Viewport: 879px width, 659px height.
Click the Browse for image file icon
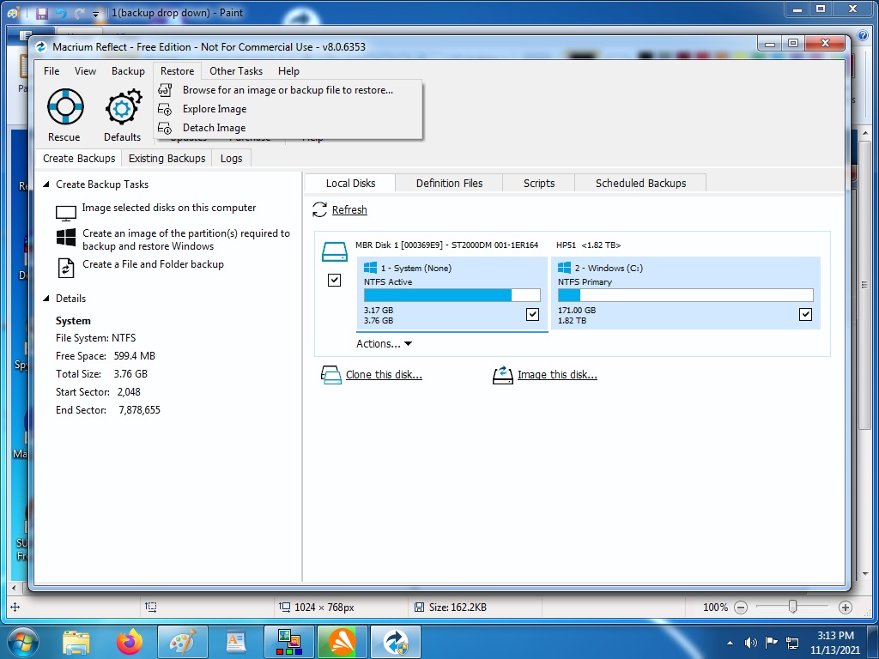point(165,89)
